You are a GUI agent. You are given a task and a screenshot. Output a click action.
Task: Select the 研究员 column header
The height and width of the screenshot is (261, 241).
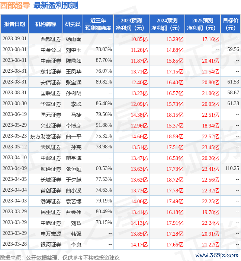(73, 24)
